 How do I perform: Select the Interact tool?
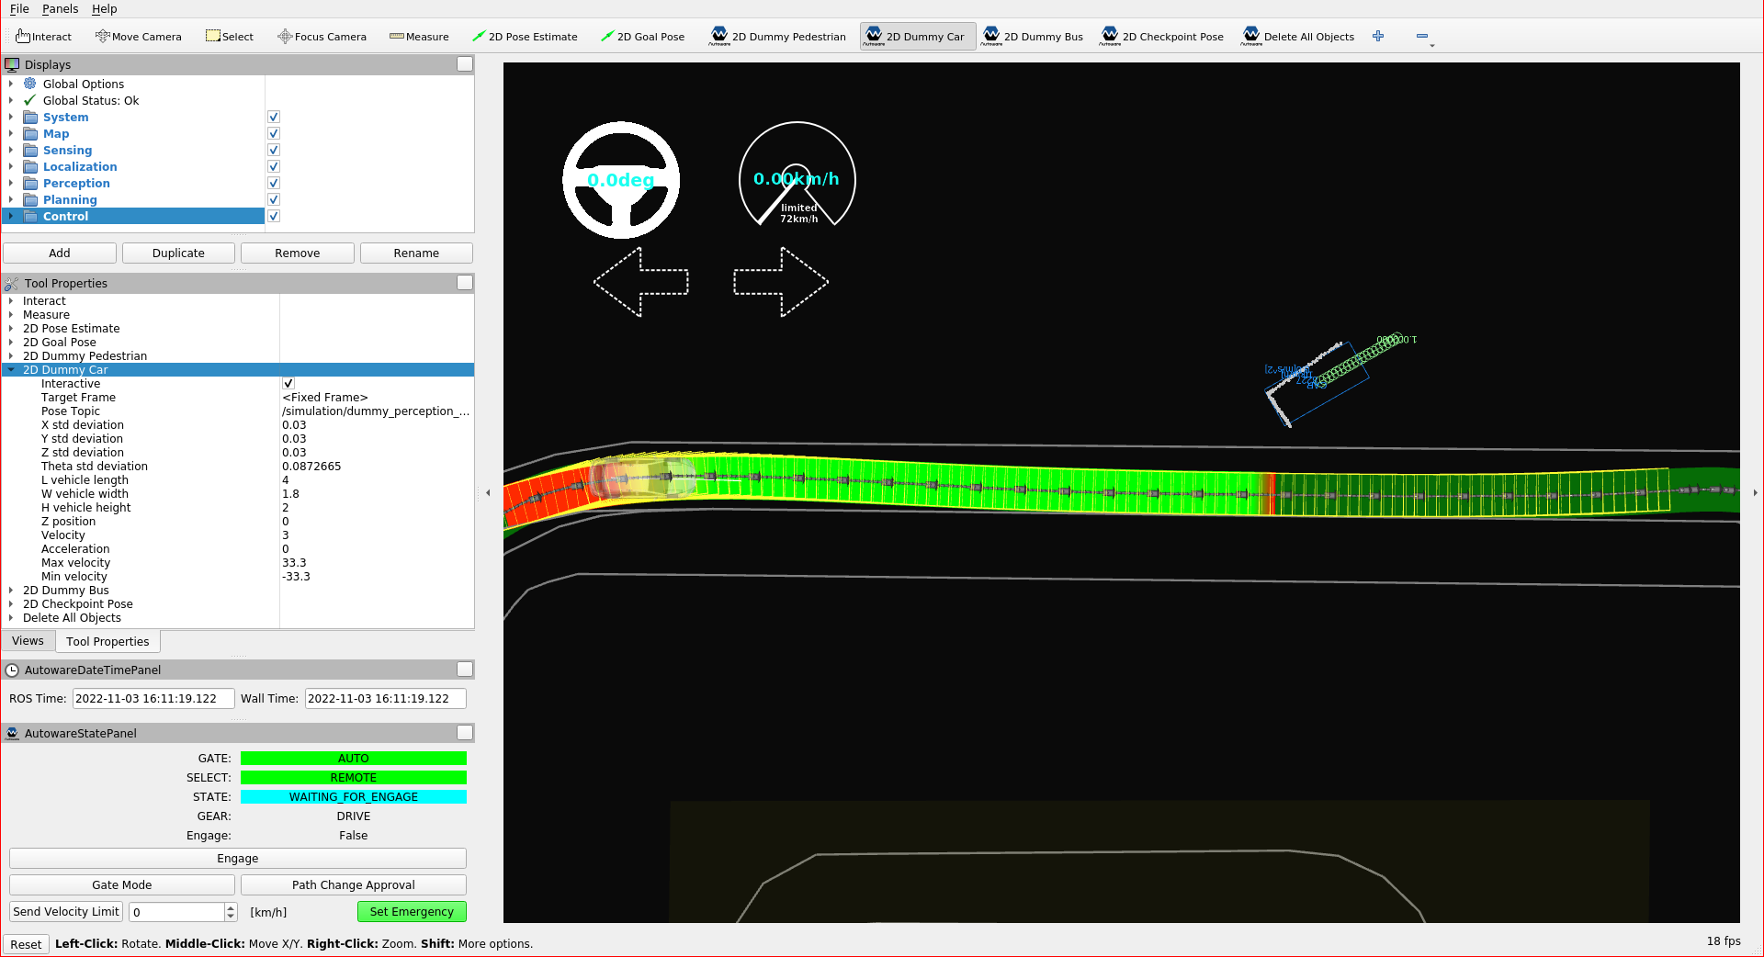point(43,36)
